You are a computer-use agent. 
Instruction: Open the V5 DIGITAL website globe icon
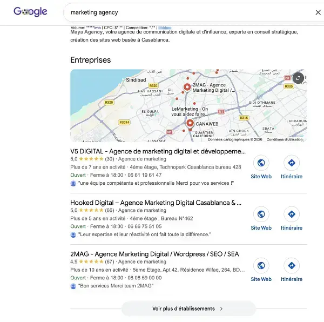[x=261, y=163]
